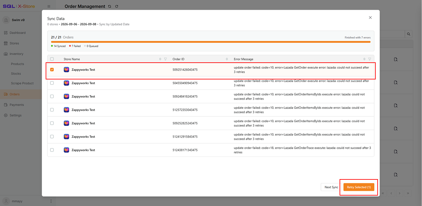Click the Payments icon in the sidebar
This screenshot has width=422, height=206.
(x=6, y=105)
